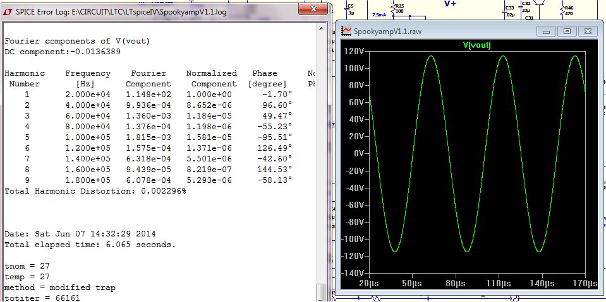
Task: Click the 7.5mA annotation in the schematic
Action: point(380,15)
